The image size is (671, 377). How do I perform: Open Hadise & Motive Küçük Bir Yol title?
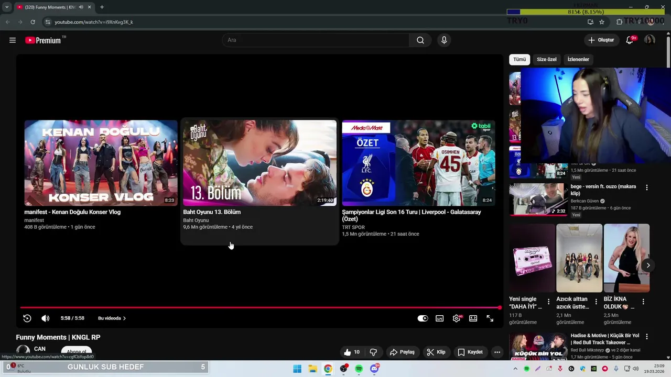[605, 339]
